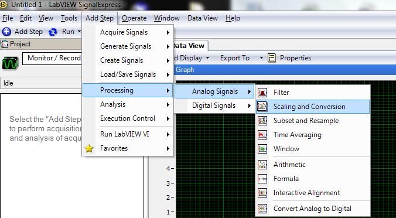Viewport: 396px width, 218px height.
Task: Select Analog Signals submenu entry
Action: pos(214,91)
